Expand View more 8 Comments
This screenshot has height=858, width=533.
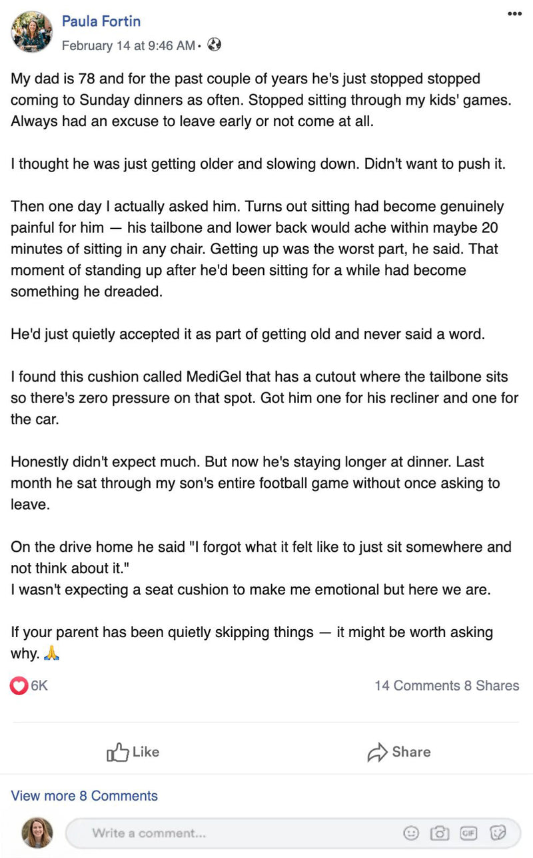85,795
